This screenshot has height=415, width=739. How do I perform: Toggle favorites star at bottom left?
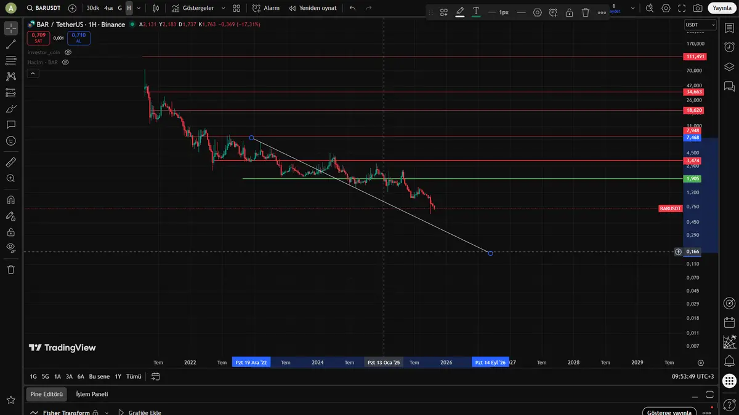tap(10, 400)
